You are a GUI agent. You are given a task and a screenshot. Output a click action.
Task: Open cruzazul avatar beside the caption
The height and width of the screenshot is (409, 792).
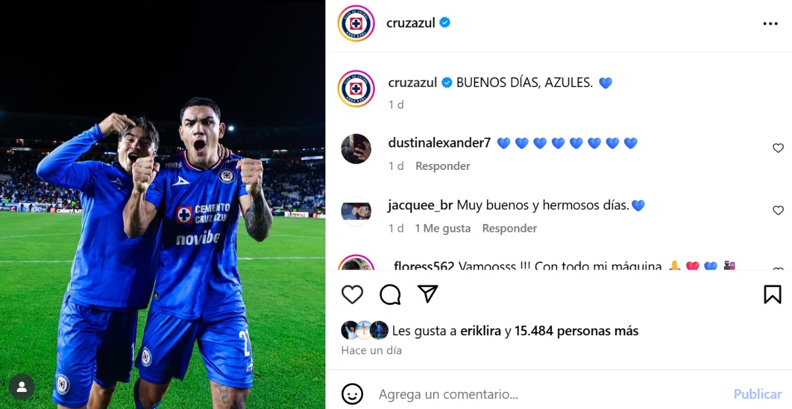tap(356, 89)
